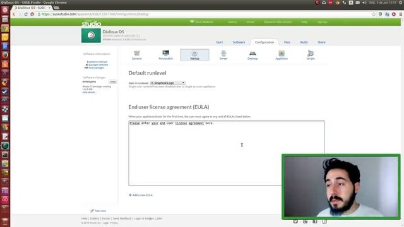Close the Diolinux OS browser tab
Screen dimensions: 404x227
(49, 8)
